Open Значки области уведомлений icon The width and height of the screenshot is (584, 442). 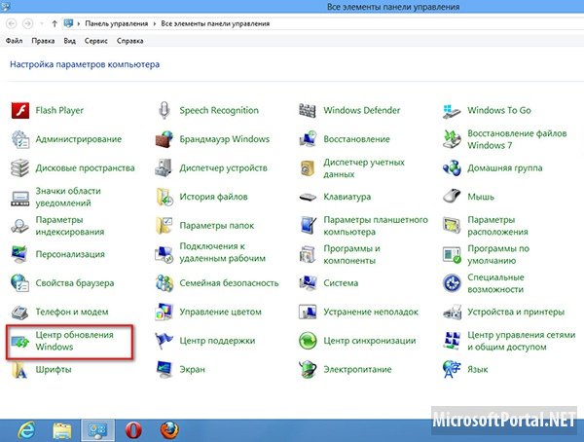click(x=20, y=198)
